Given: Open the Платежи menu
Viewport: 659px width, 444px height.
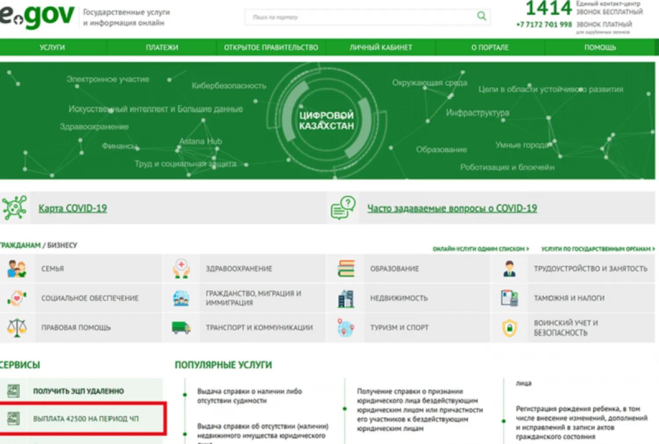Looking at the screenshot, I should [x=162, y=47].
